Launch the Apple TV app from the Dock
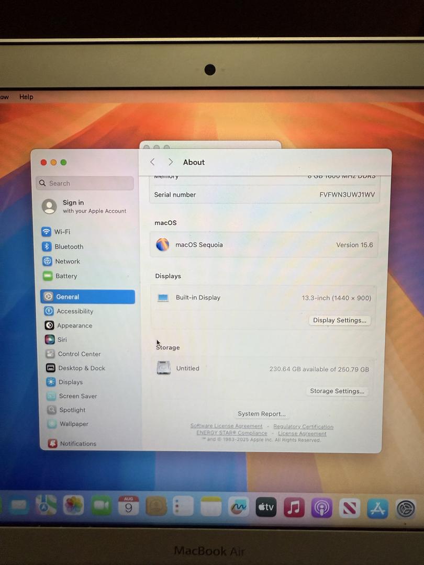Screen dimensions: 424x565 click(266, 507)
